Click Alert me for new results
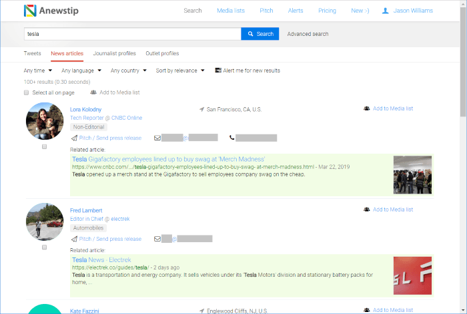Image resolution: width=467 pixels, height=314 pixels. click(252, 71)
